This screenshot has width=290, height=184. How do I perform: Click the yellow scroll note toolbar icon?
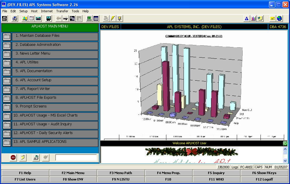(260, 18)
